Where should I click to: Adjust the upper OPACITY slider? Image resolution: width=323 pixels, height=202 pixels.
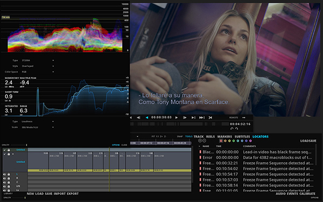coord(26,145)
